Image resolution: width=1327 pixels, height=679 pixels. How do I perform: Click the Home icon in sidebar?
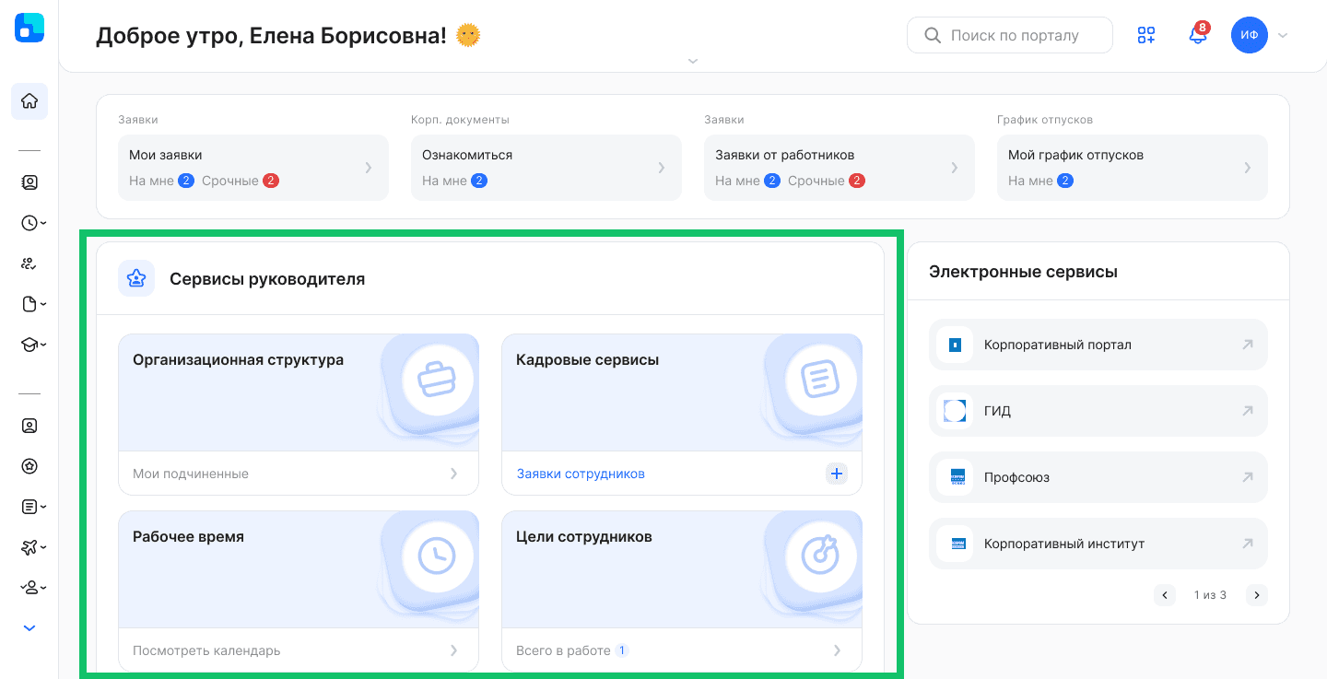(29, 101)
